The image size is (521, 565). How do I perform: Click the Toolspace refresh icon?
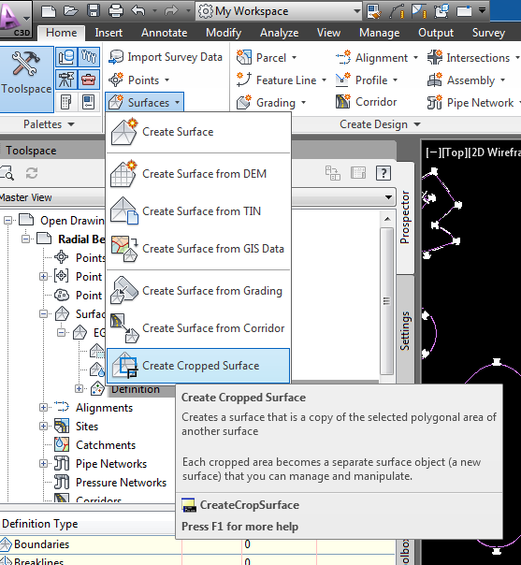click(x=32, y=173)
